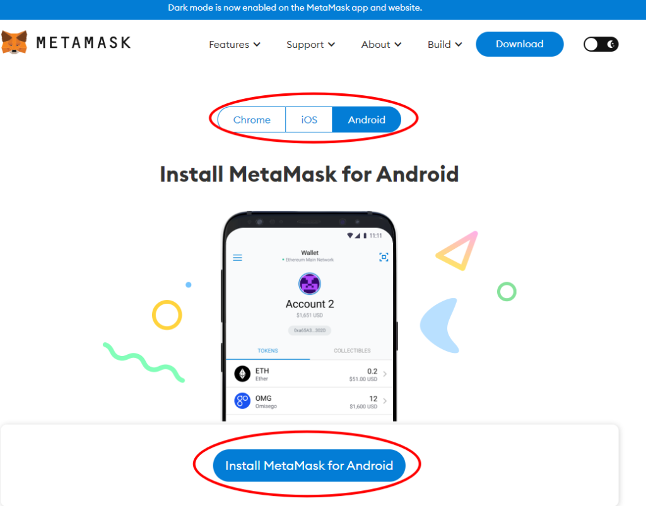Expand the Features dropdown menu

point(235,45)
